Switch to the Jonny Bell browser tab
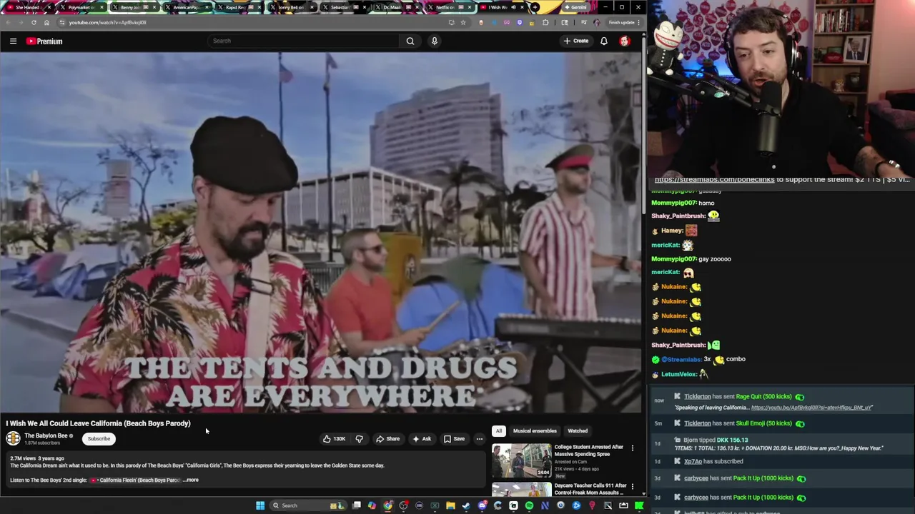 click(291, 7)
